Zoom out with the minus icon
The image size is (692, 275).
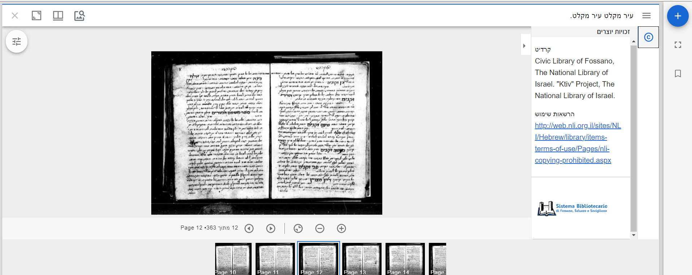click(x=320, y=228)
